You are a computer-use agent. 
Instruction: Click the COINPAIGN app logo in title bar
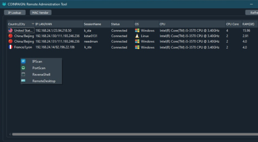5,4
